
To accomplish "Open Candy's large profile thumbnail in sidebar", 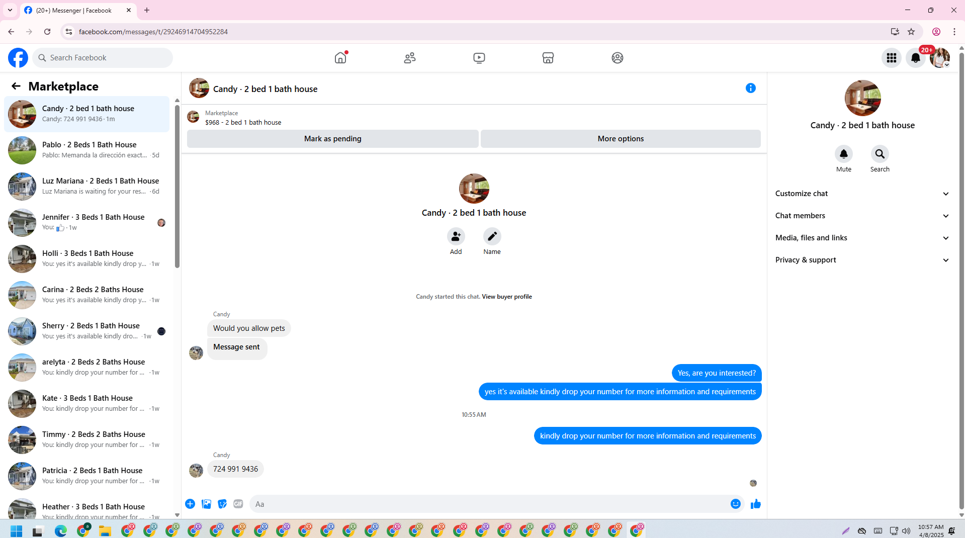I will (x=862, y=98).
